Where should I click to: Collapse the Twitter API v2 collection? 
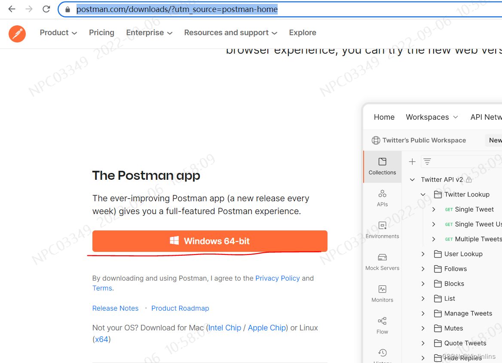pos(412,179)
